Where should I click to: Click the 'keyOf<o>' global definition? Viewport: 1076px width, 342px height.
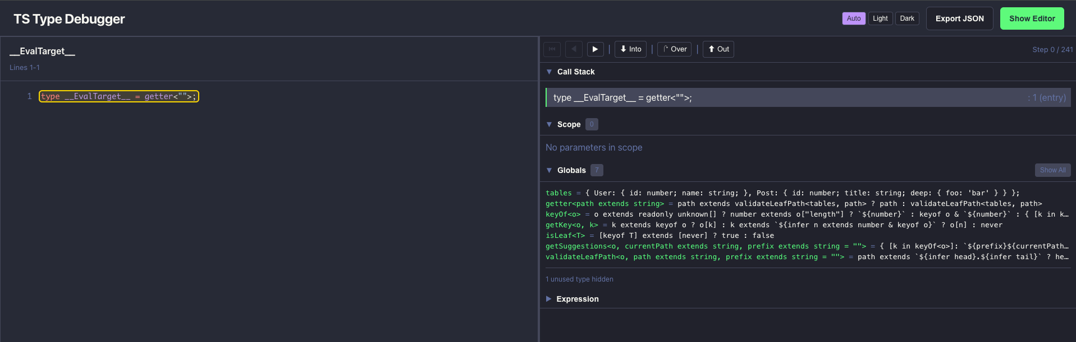(x=807, y=214)
